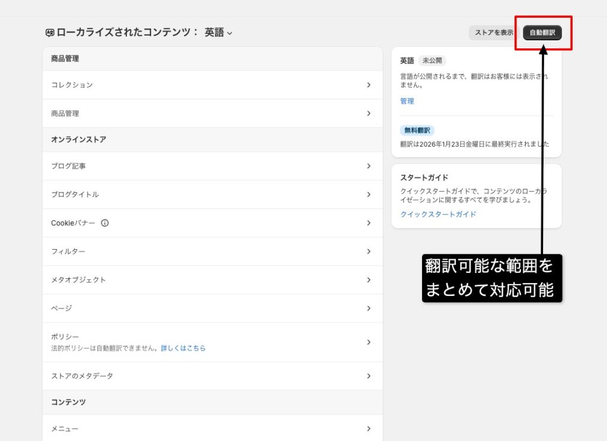The height and width of the screenshot is (441, 607).
Task: Click the A/B localized content icon
Action: pyautogui.click(x=50, y=33)
